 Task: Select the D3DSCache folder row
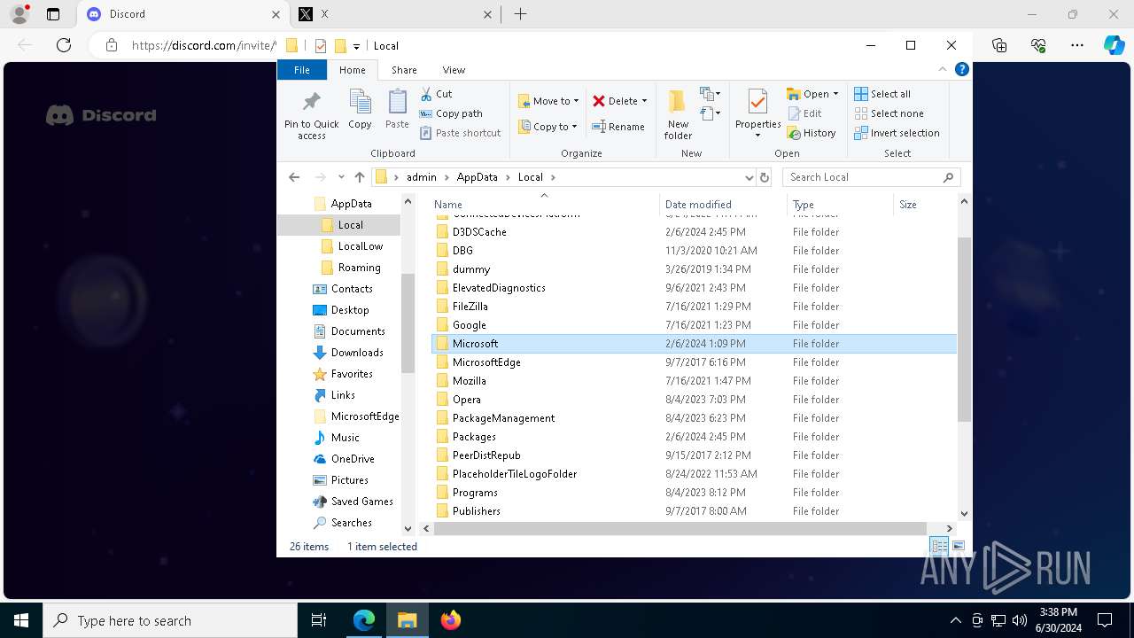(x=694, y=232)
